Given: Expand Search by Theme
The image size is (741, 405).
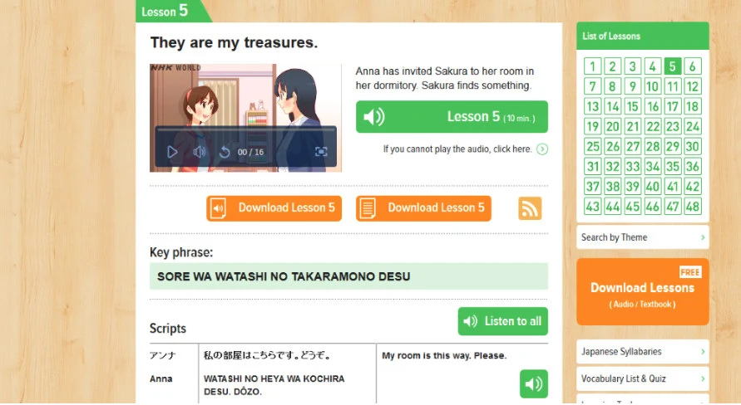Looking at the screenshot, I should click(643, 237).
